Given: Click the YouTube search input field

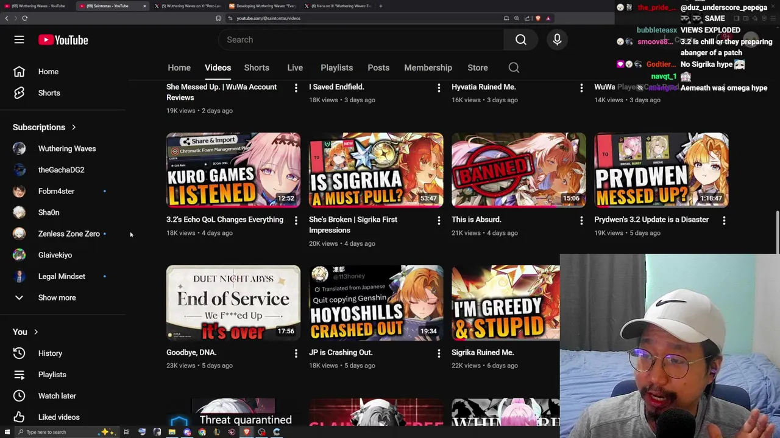Looking at the screenshot, I should tap(361, 40).
